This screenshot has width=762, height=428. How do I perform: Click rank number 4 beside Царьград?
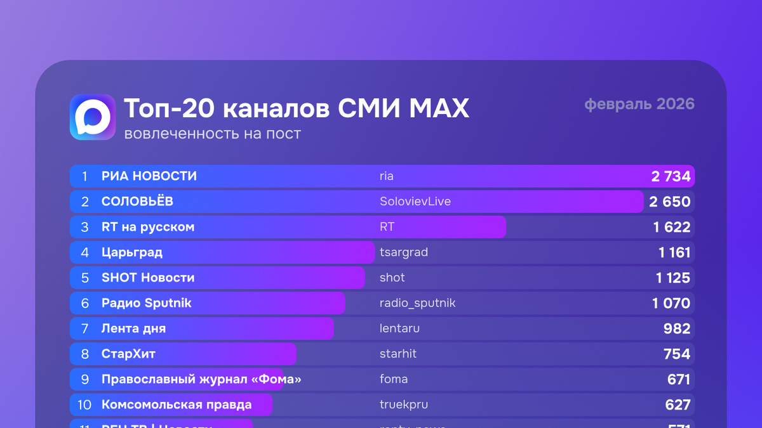85,252
